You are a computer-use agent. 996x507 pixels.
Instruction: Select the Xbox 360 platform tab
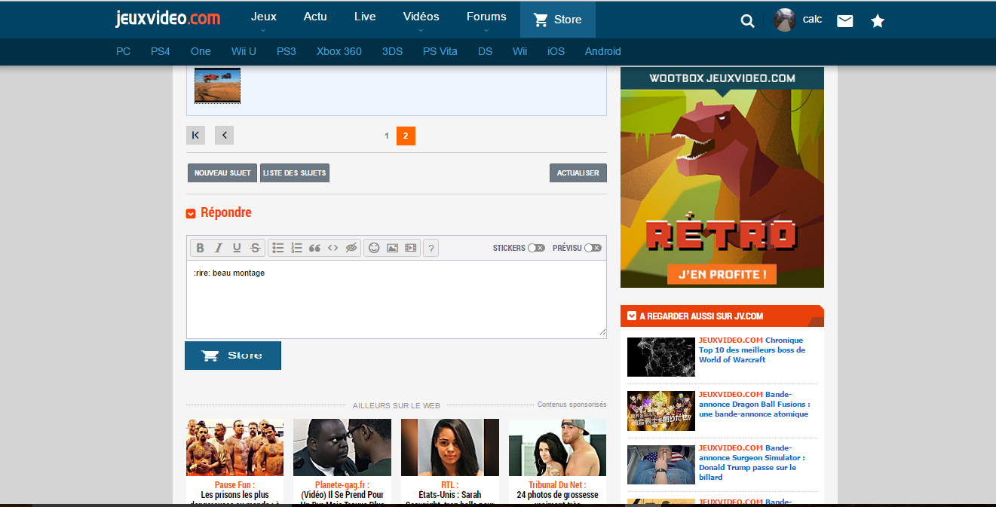pyautogui.click(x=339, y=51)
